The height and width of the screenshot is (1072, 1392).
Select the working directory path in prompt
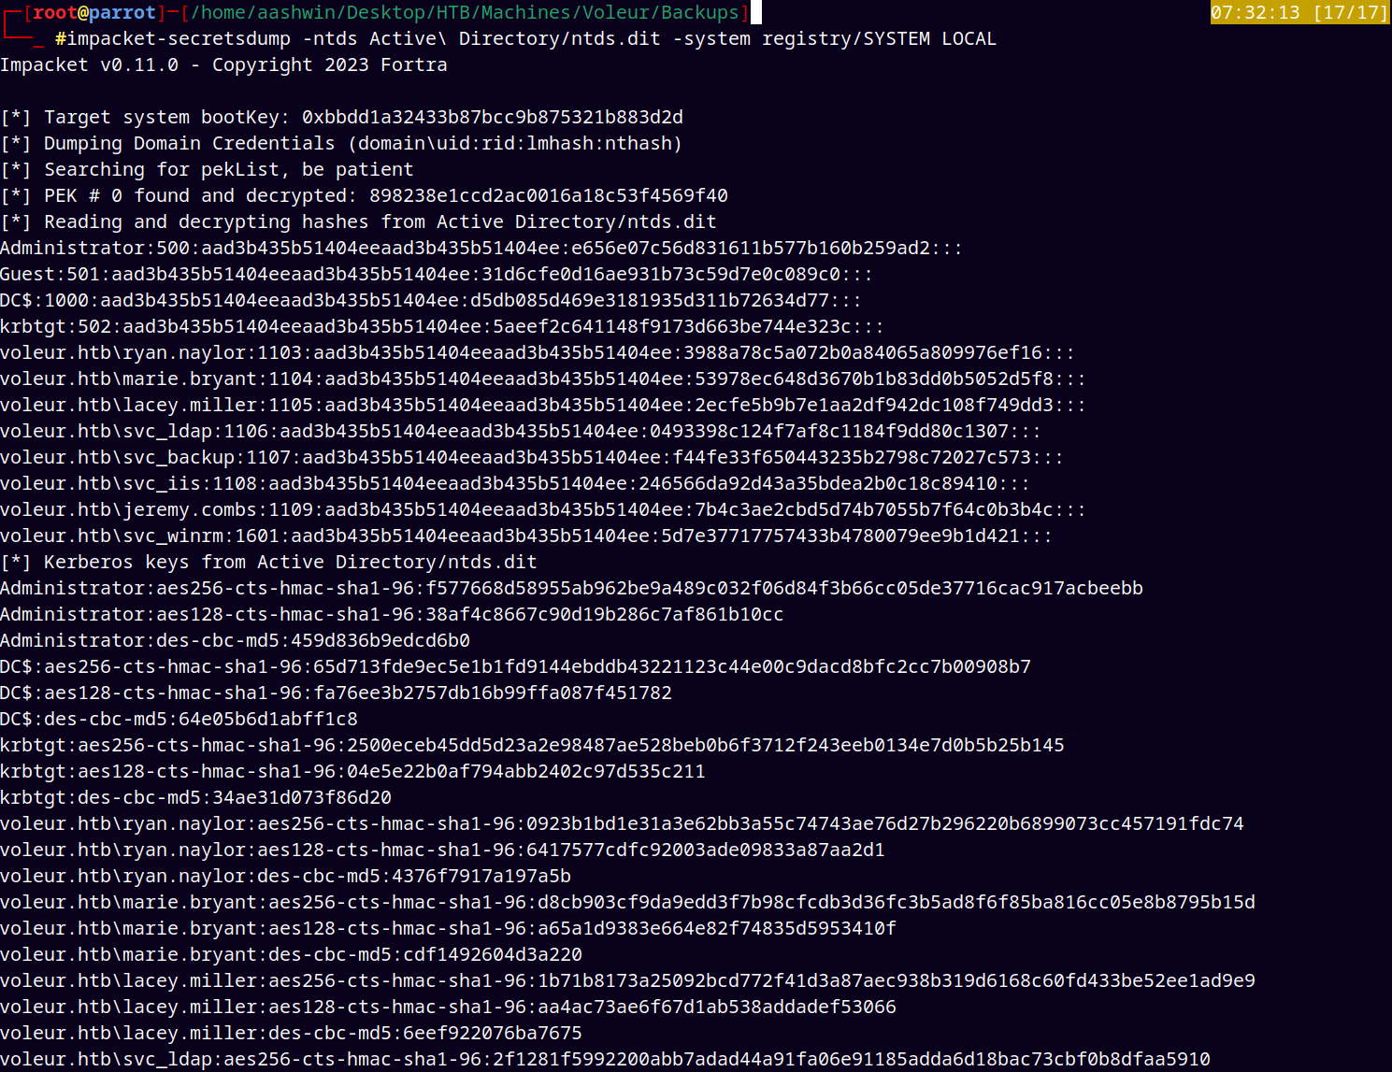[x=465, y=12]
